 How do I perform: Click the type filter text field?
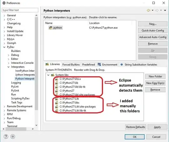pos(20,10)
